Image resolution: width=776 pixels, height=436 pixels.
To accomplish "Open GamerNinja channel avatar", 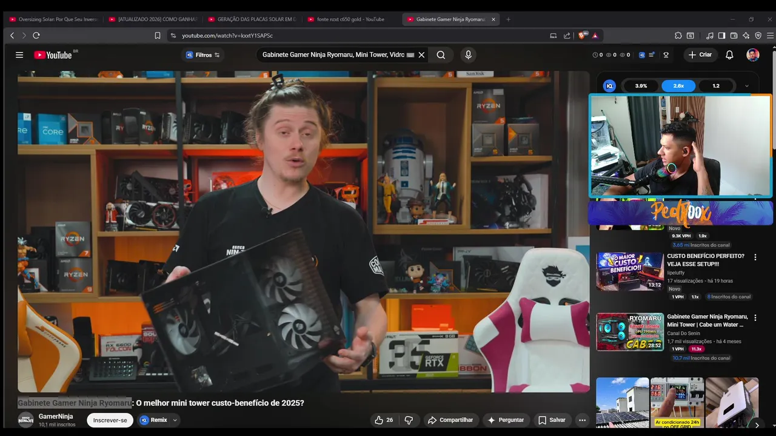I will (25, 420).
